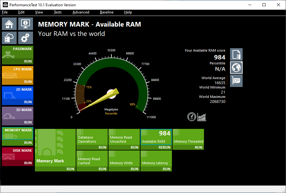Select the DISK MARK tile heading
Image resolution: width=286 pixels, height=193 pixels.
pos(22,150)
